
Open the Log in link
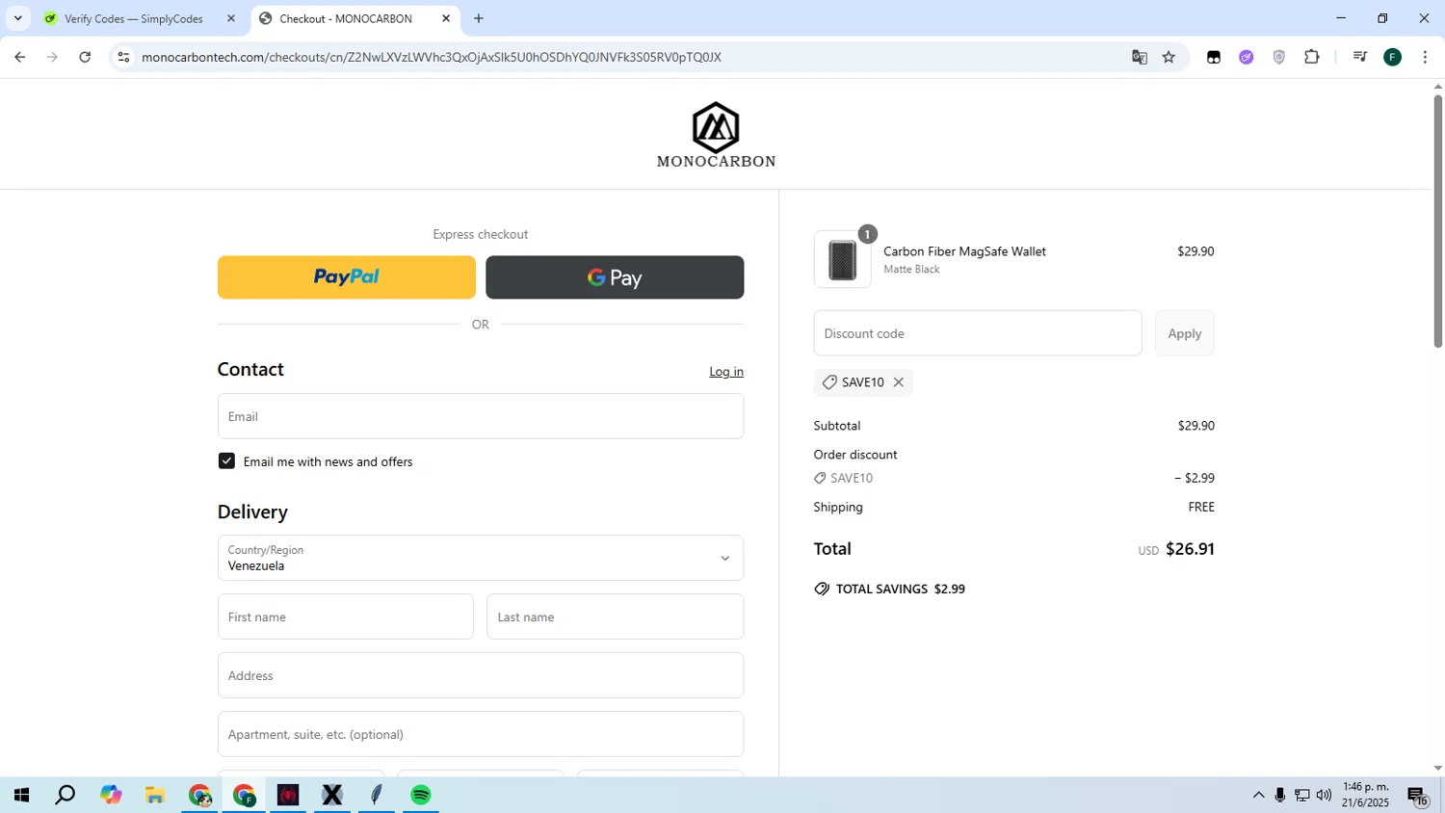click(726, 372)
